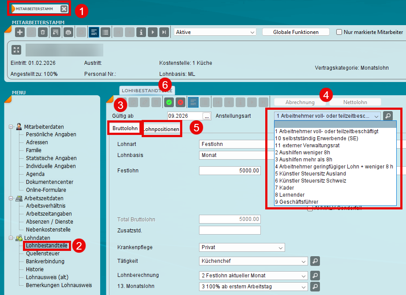Open the Lohnberechnung dropdown
Image resolution: width=406 pixels, height=295 pixels.
(253, 276)
